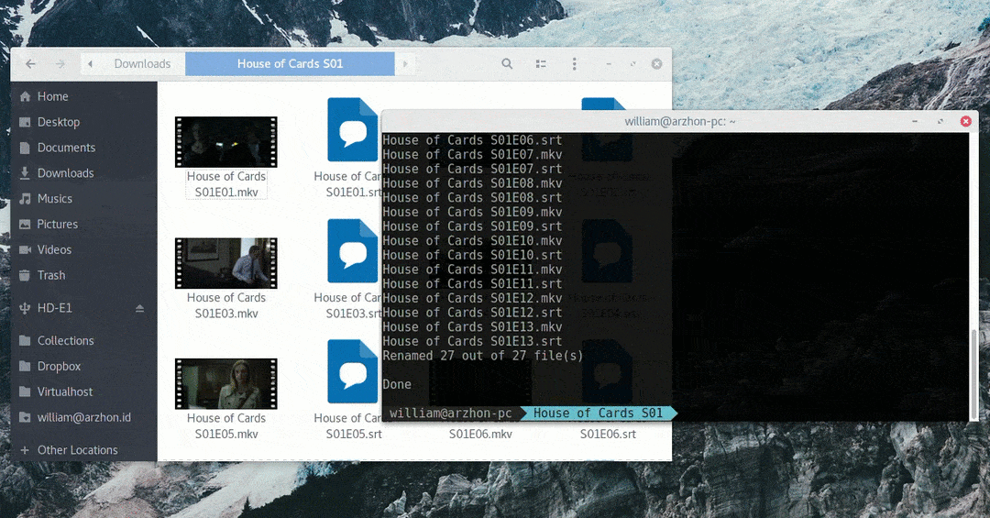Click 'House of Cards S01E13.srt' terminal line
990x518 pixels.
(x=472, y=341)
